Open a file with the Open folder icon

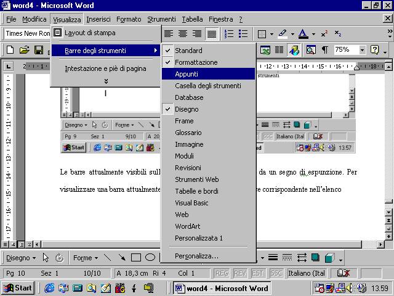tap(25, 50)
